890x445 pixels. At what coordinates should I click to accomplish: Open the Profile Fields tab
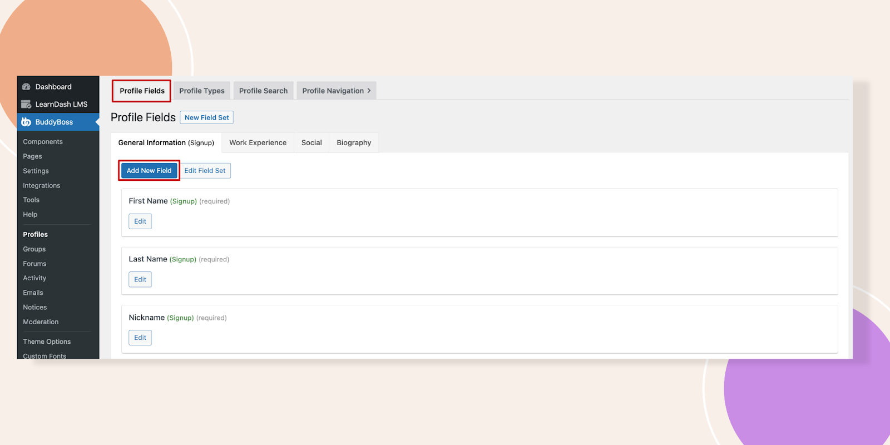[x=142, y=91]
